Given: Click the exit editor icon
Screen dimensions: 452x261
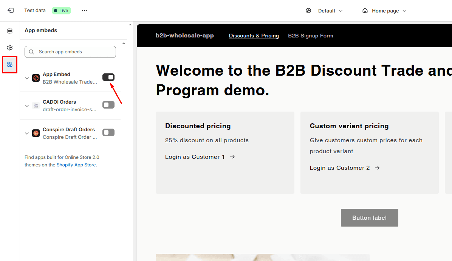Looking at the screenshot, I should [x=10, y=10].
